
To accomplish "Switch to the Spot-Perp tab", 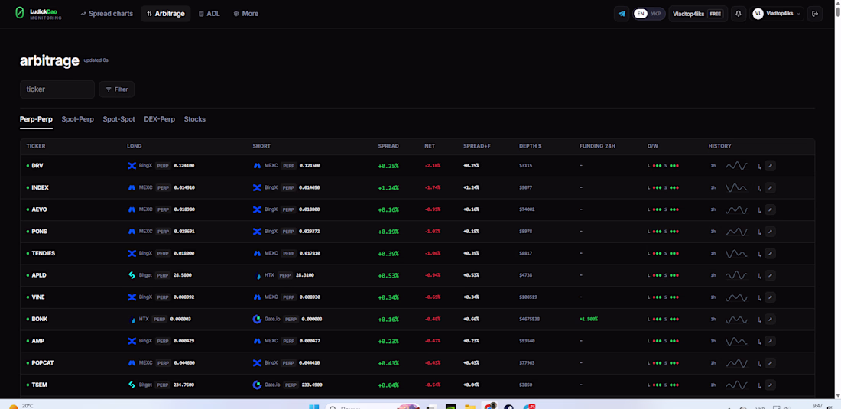I will [x=78, y=119].
